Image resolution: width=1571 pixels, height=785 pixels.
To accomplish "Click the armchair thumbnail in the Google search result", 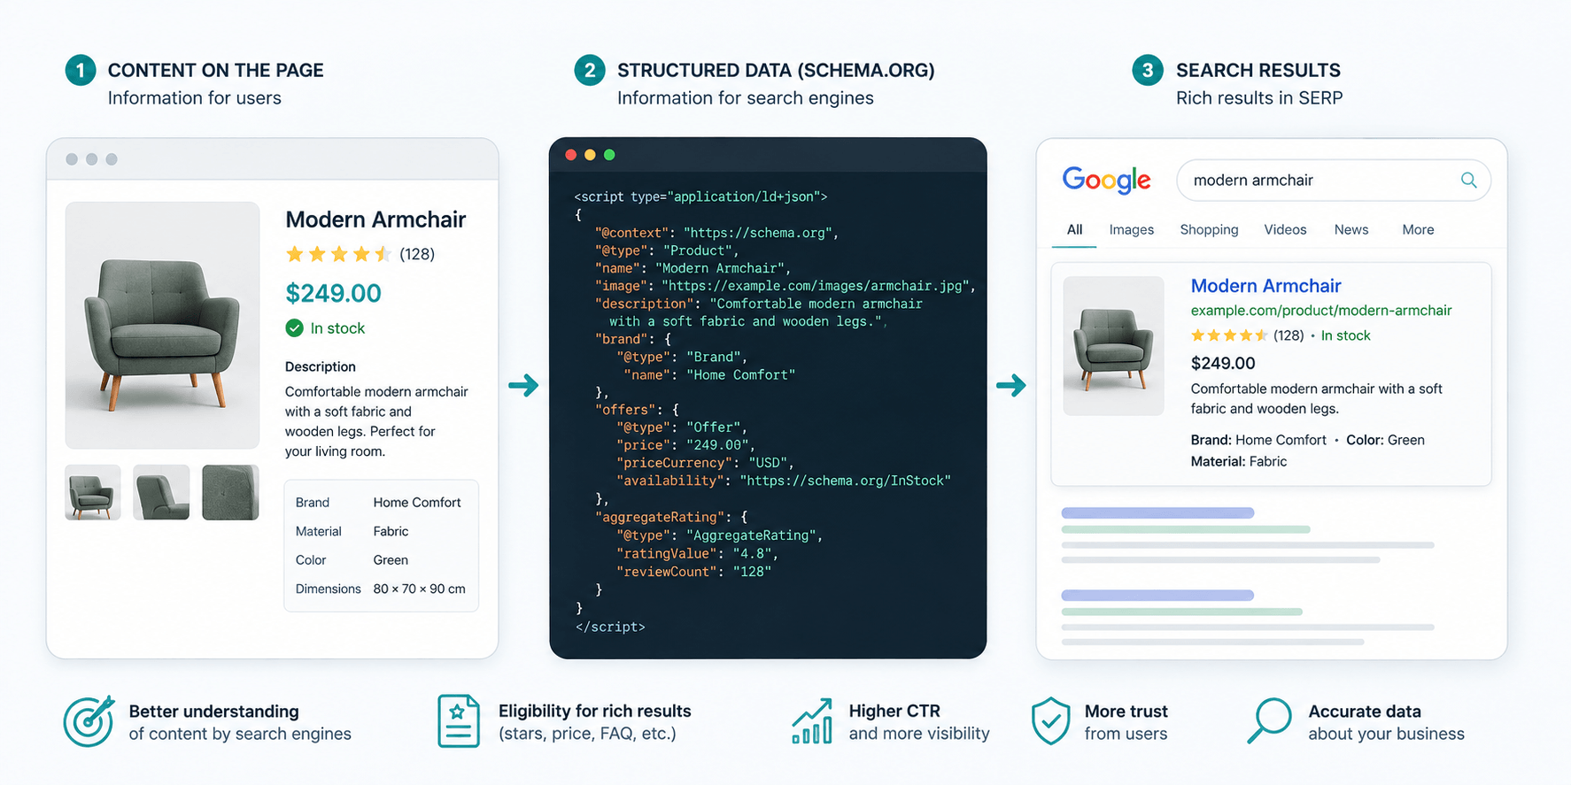I will (1113, 346).
